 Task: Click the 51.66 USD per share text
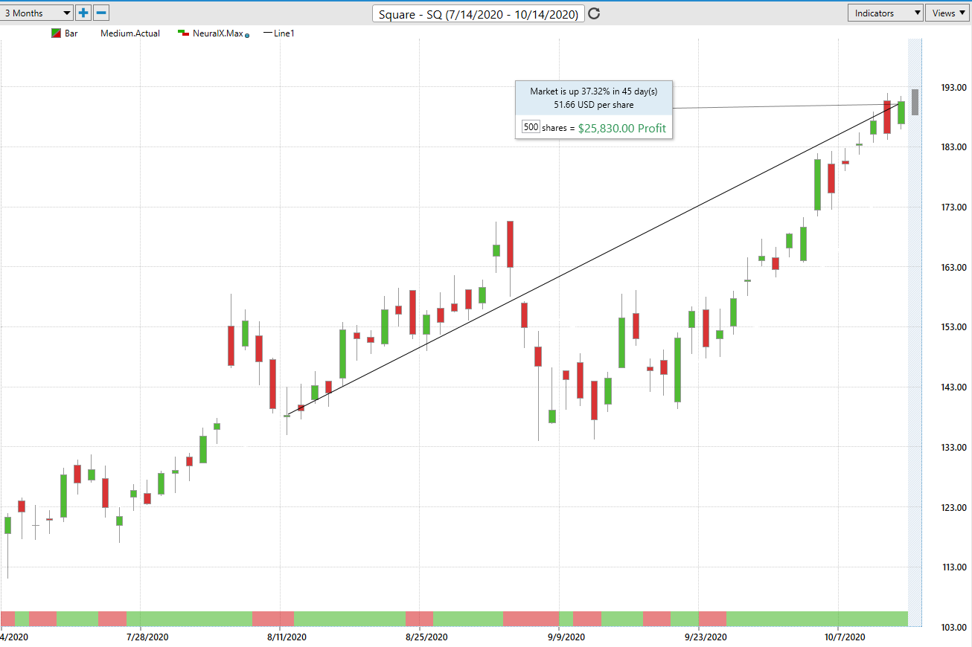point(593,105)
